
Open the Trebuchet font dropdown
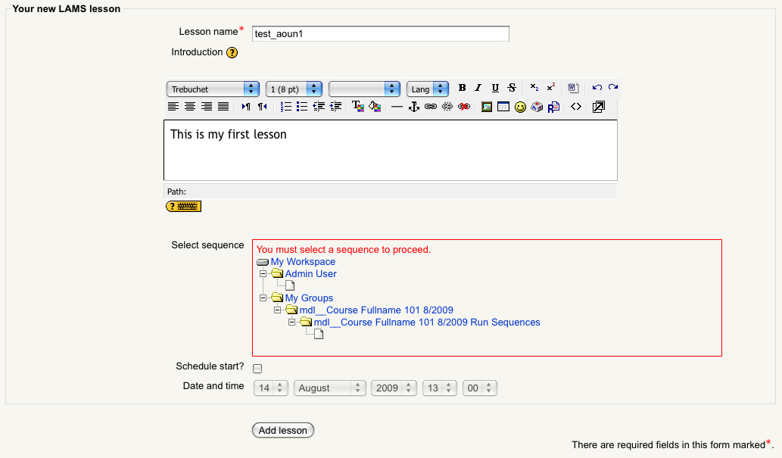[214, 89]
